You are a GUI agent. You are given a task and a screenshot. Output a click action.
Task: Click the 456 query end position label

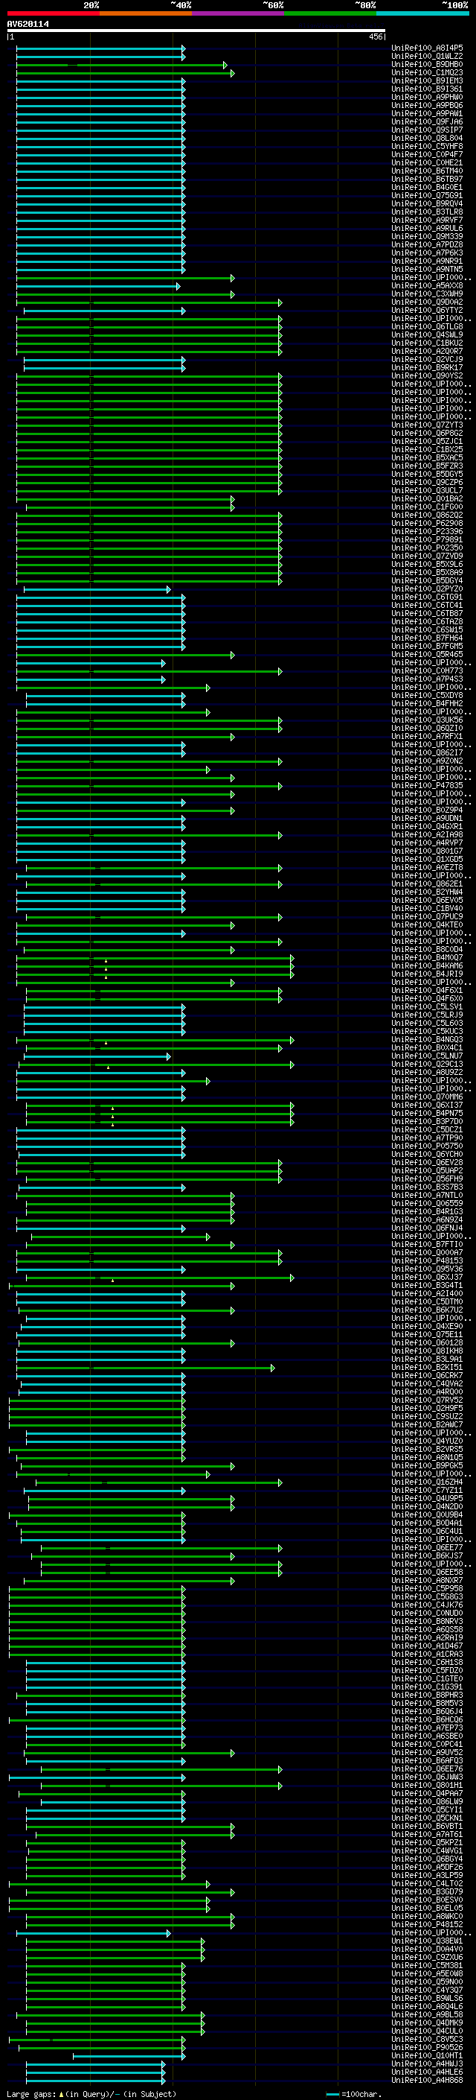pos(375,37)
